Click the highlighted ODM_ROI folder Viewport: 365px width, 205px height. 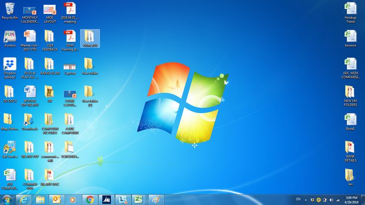[90, 39]
